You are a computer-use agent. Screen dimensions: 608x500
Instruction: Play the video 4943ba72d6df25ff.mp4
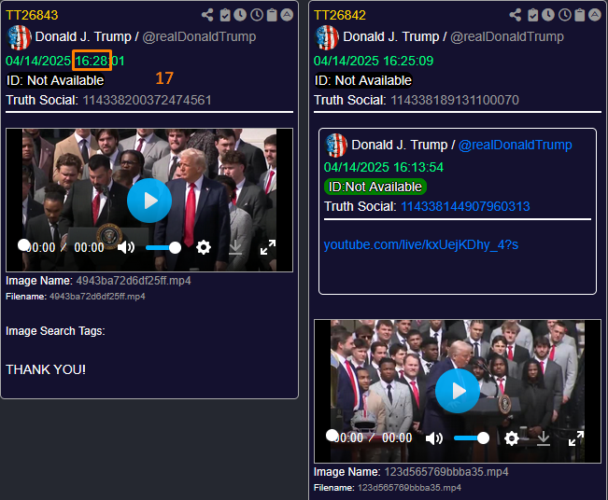pyautogui.click(x=149, y=201)
